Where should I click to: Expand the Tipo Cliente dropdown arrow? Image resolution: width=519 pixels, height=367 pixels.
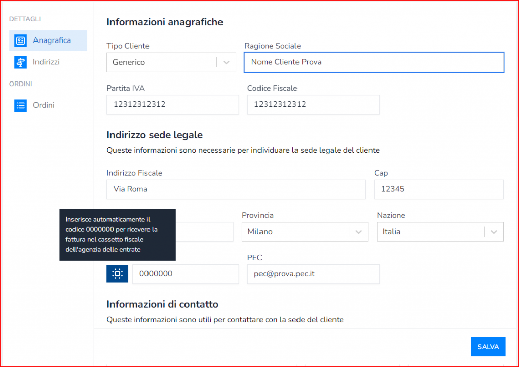[x=226, y=62]
